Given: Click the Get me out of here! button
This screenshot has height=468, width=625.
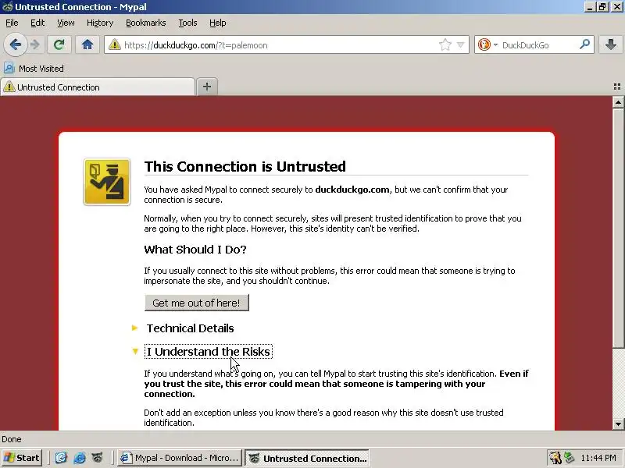Looking at the screenshot, I should (x=197, y=303).
